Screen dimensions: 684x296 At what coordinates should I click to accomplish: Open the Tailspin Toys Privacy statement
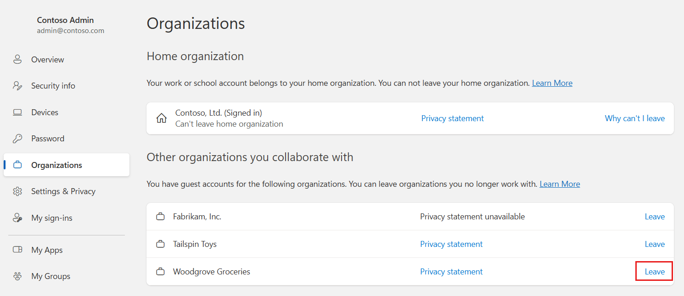click(x=451, y=244)
